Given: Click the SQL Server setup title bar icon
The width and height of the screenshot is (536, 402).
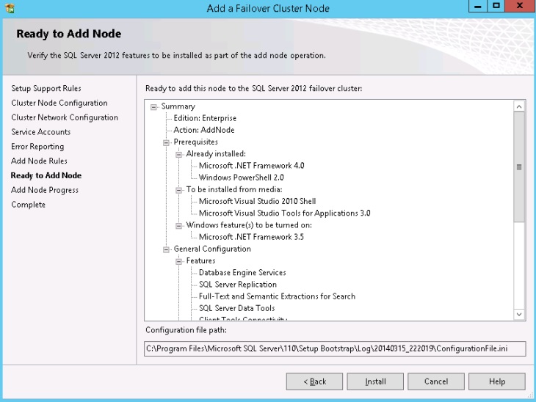Looking at the screenshot, I should click(x=10, y=8).
